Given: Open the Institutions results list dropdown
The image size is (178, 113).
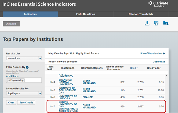Looking at the screenshot, I should click(24, 59).
